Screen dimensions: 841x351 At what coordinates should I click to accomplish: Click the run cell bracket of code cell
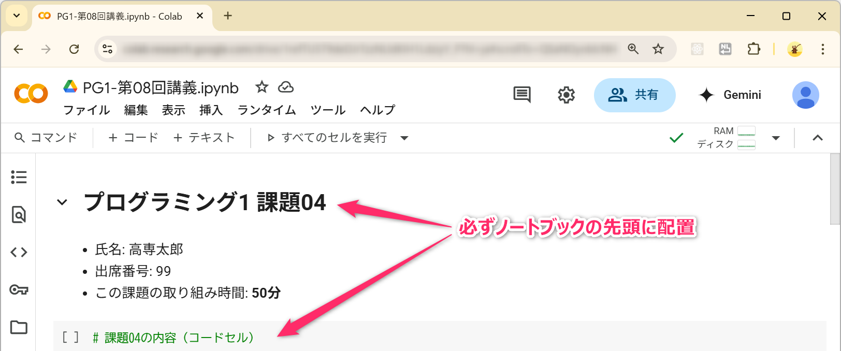click(70, 338)
